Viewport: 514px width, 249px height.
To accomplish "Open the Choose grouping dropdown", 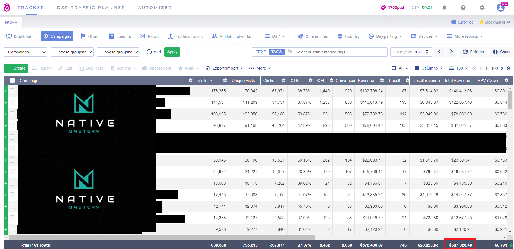I will (x=72, y=52).
